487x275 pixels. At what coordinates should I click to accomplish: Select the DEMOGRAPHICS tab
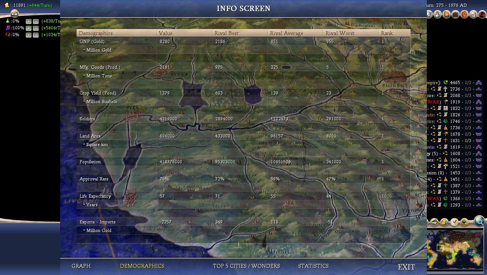pyautogui.click(x=142, y=266)
